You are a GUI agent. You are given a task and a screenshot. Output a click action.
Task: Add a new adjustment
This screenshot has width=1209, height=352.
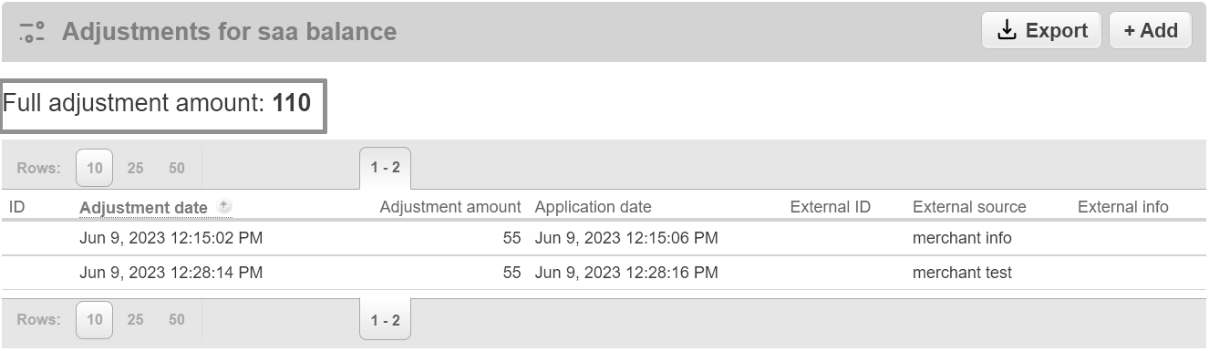[1151, 30]
